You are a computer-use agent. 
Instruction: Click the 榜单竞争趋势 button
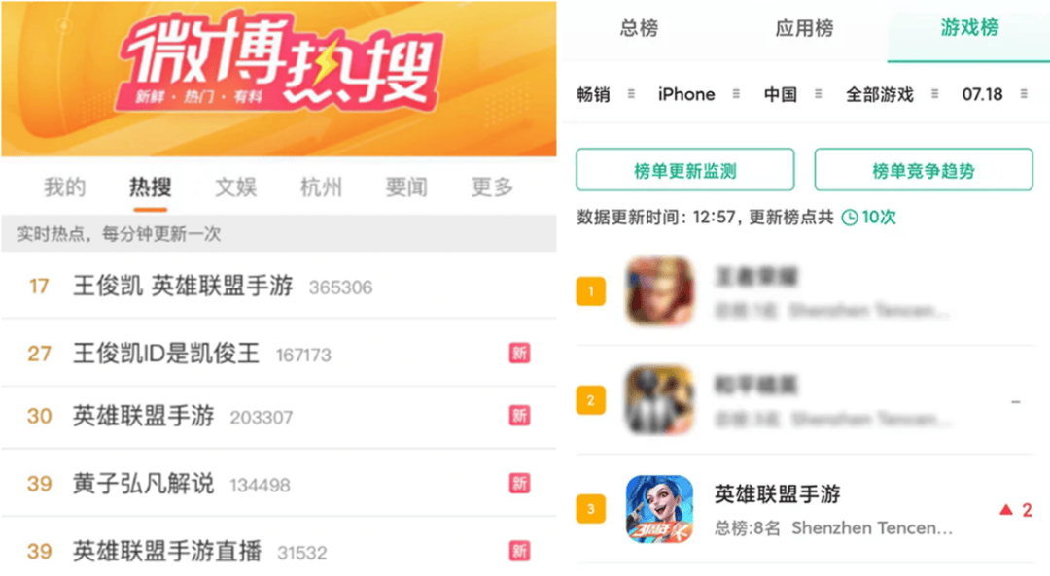click(x=924, y=170)
